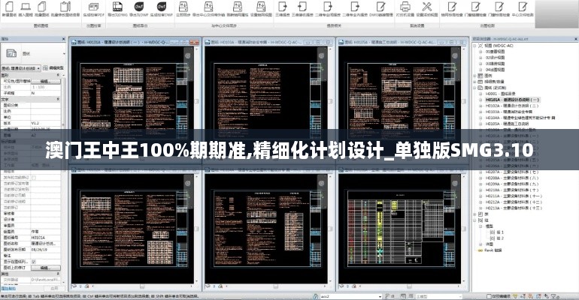This screenshot has height=300, width=579.
Task: Toggle the checkbox above the bottom edit row
Action: pos(34,262)
